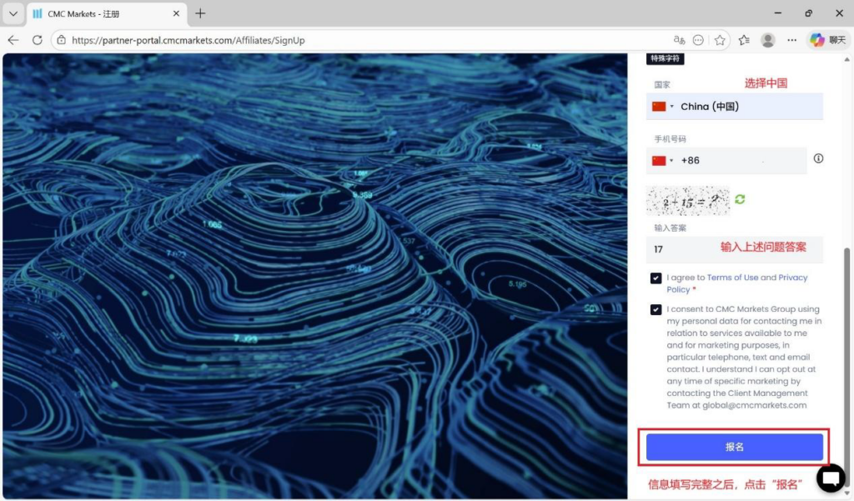Viewport: 854px width, 501px height.
Task: Open the tab list chevron in the title bar
Action: coord(13,13)
